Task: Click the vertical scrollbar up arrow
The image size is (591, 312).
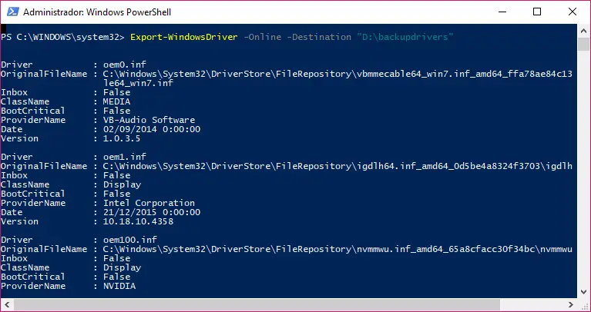Action: coord(583,31)
